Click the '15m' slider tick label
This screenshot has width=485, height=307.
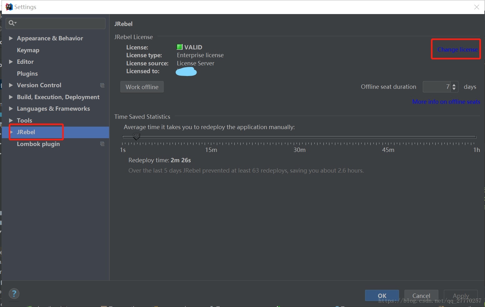[211, 150]
